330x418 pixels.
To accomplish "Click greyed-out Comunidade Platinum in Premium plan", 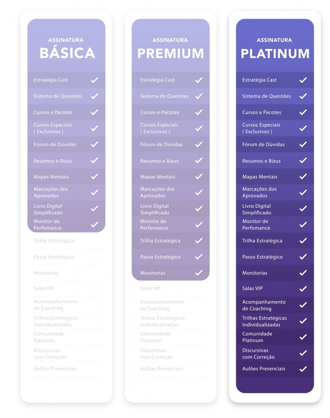I will (155, 337).
